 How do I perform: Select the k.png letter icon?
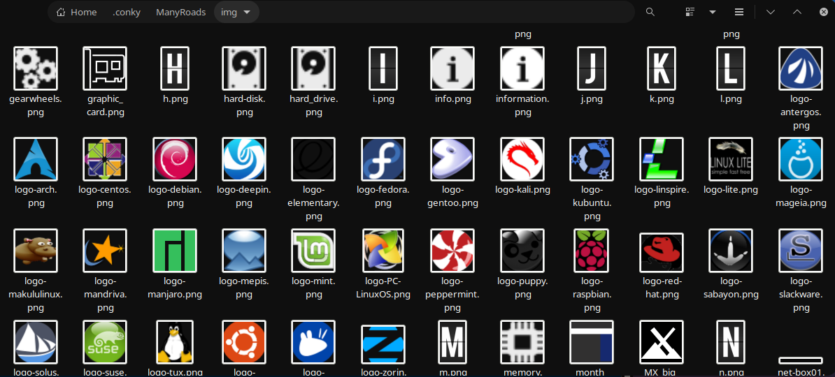pos(662,68)
